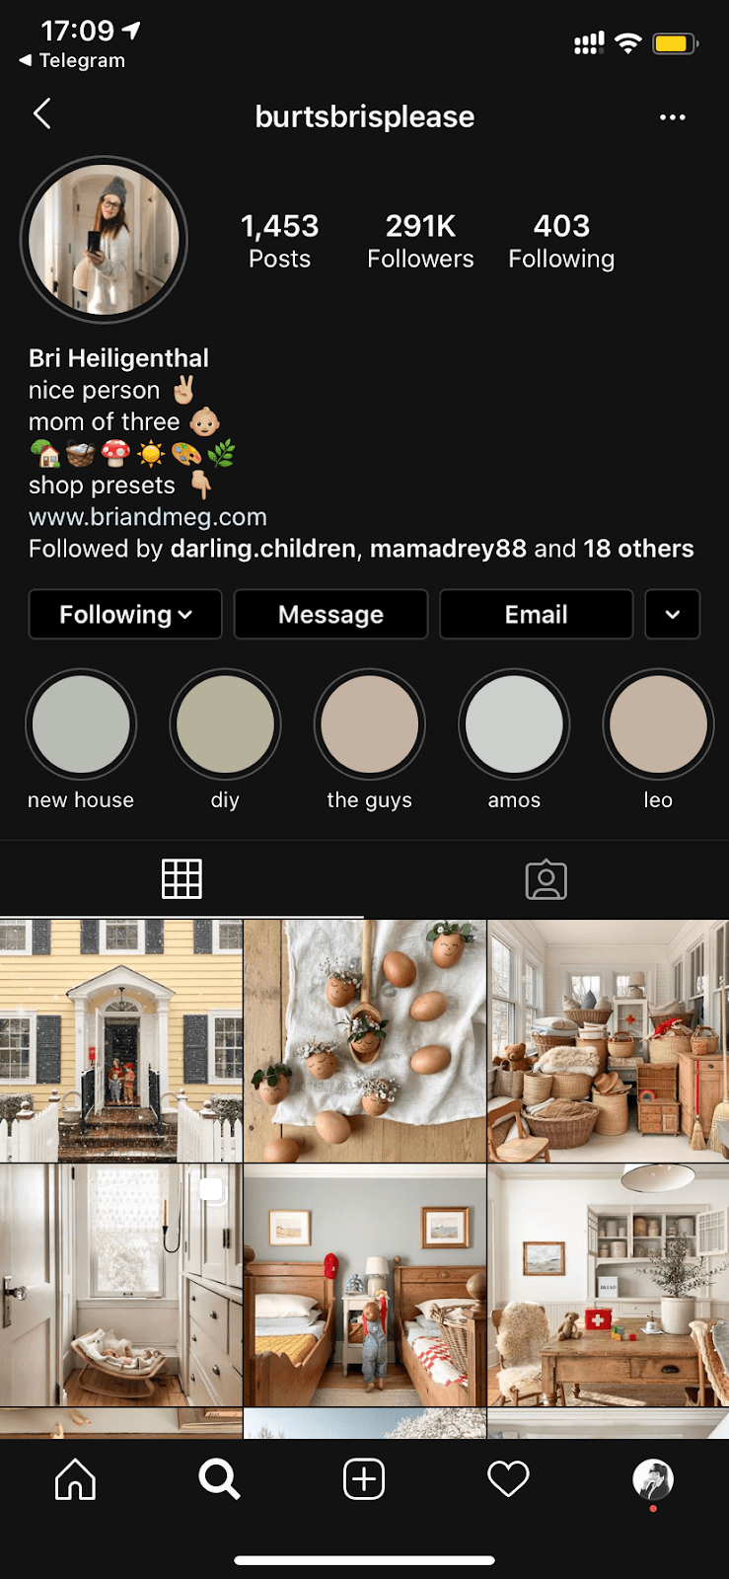729x1579 pixels.
Task: View burtsbrisplease profile picture
Action: (104, 240)
